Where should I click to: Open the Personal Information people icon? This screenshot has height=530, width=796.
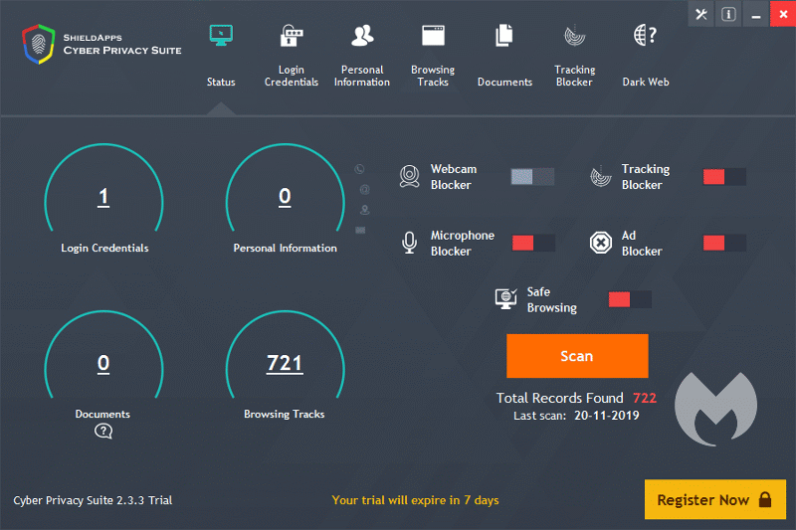click(x=362, y=36)
